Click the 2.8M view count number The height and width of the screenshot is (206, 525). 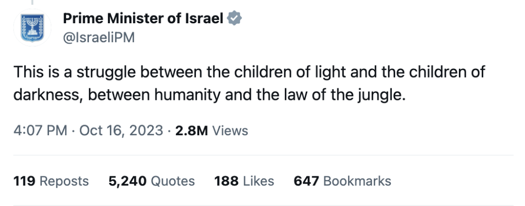192,131
